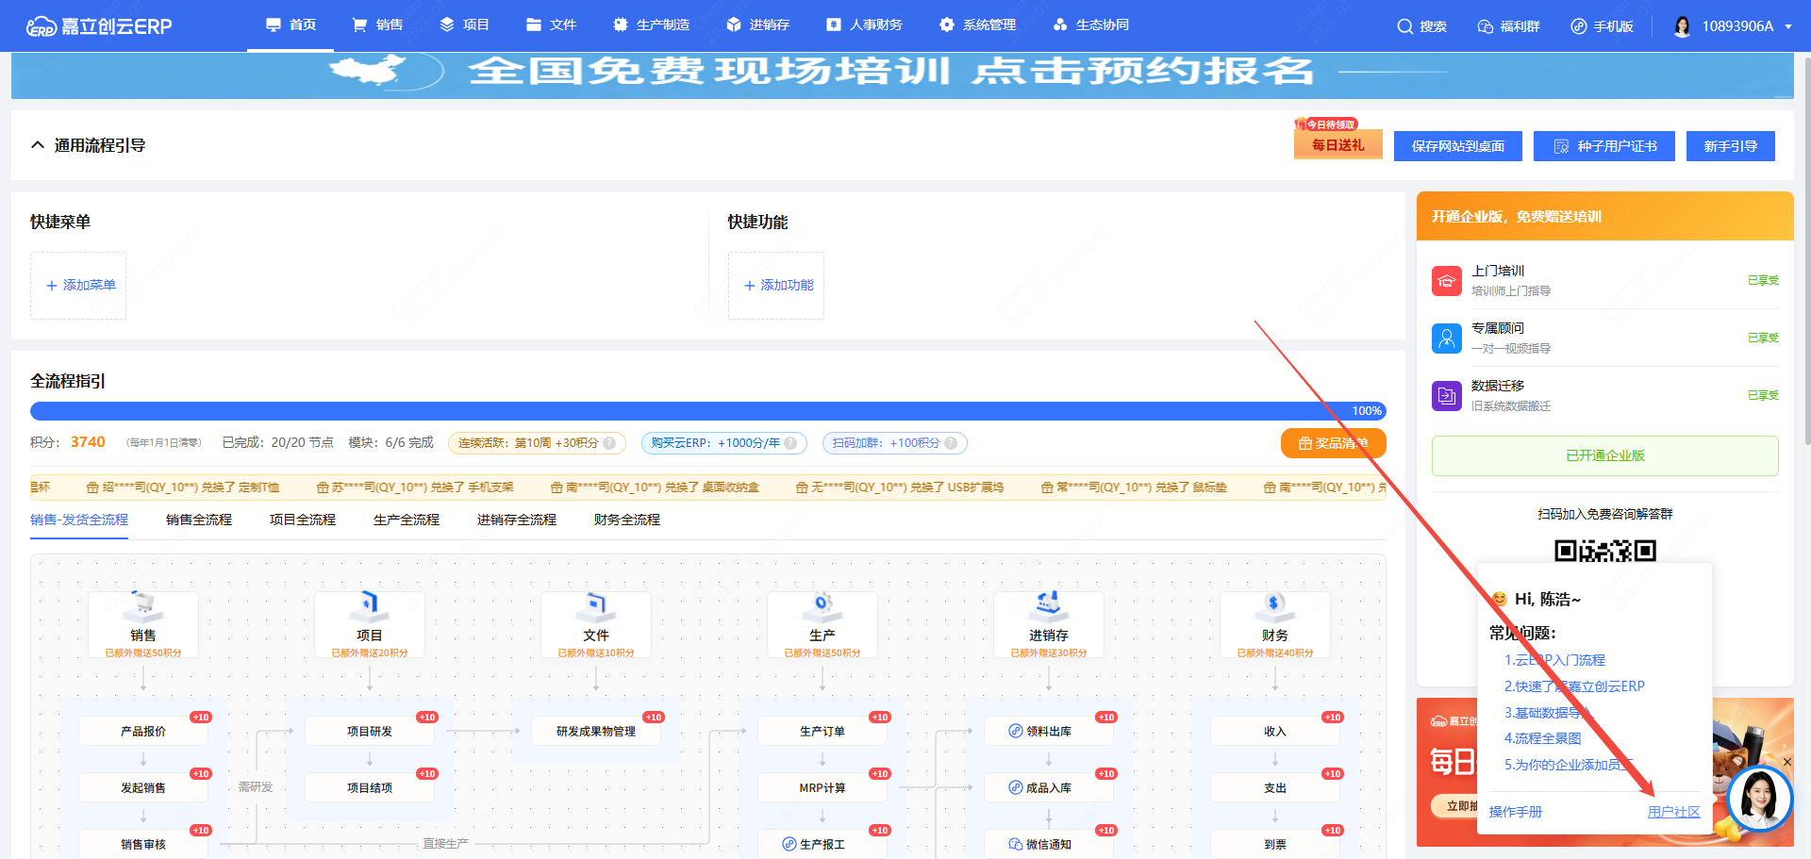Image resolution: width=1811 pixels, height=859 pixels.
Task: Click 添加功能 in 快捷功能
Action: point(777,285)
